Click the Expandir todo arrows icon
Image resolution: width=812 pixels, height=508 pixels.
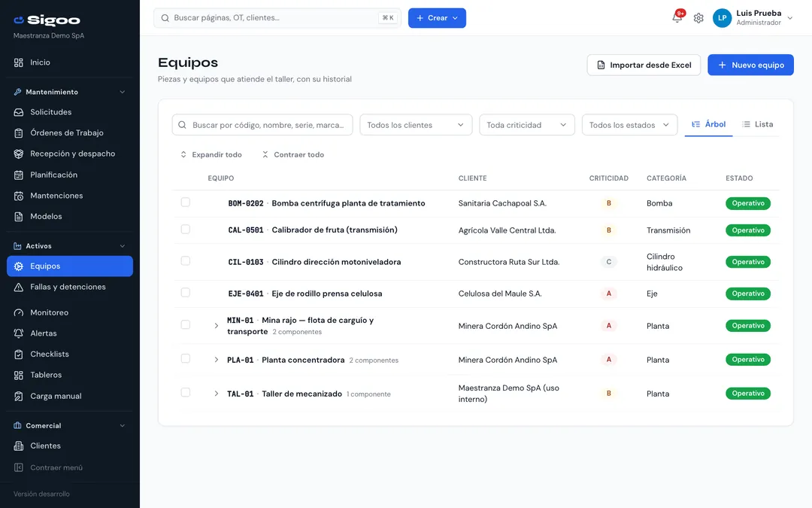click(183, 155)
